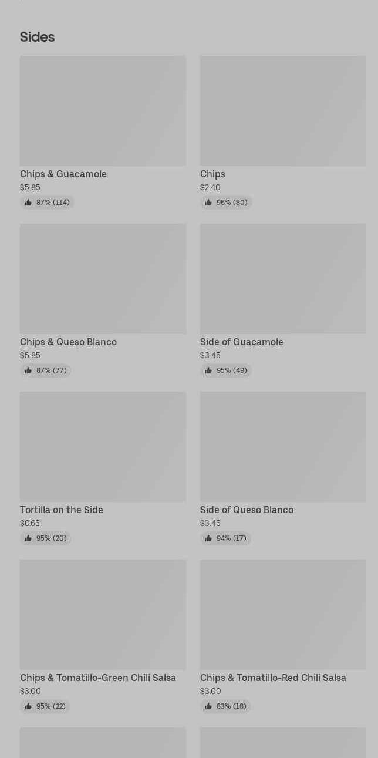Screen dimensions: 378x758
Task: Click the Chips & Tomatillo-Green Chili Salsa name
Action: point(98,678)
